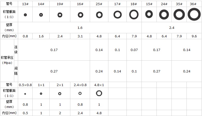202x116 pixels.
Task: Select the 16# tube cross-section ring
Action: coord(80,15)
